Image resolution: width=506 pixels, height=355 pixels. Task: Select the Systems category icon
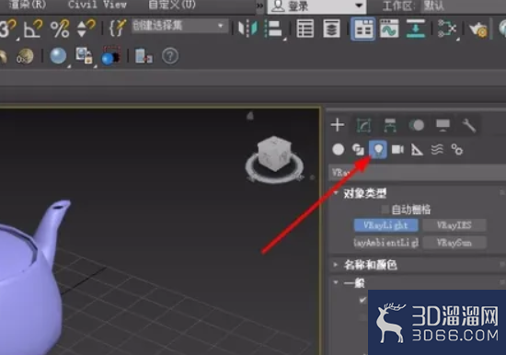click(457, 149)
